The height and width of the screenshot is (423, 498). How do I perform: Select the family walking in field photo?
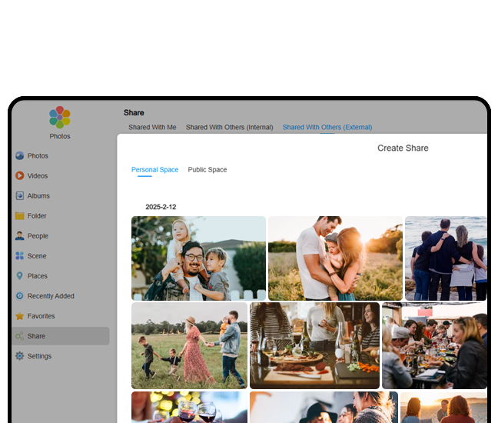189,345
